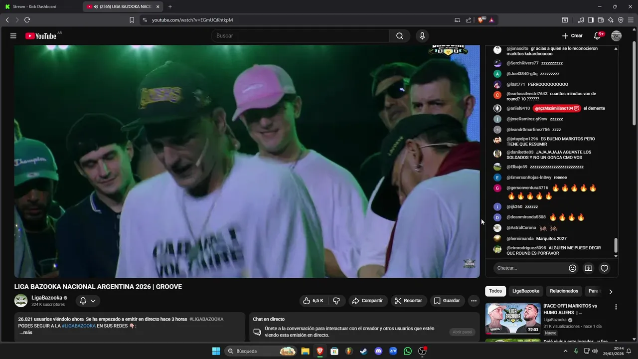The image size is (638, 359).
Task: Select the Relacionados chip
Action: [x=564, y=291]
